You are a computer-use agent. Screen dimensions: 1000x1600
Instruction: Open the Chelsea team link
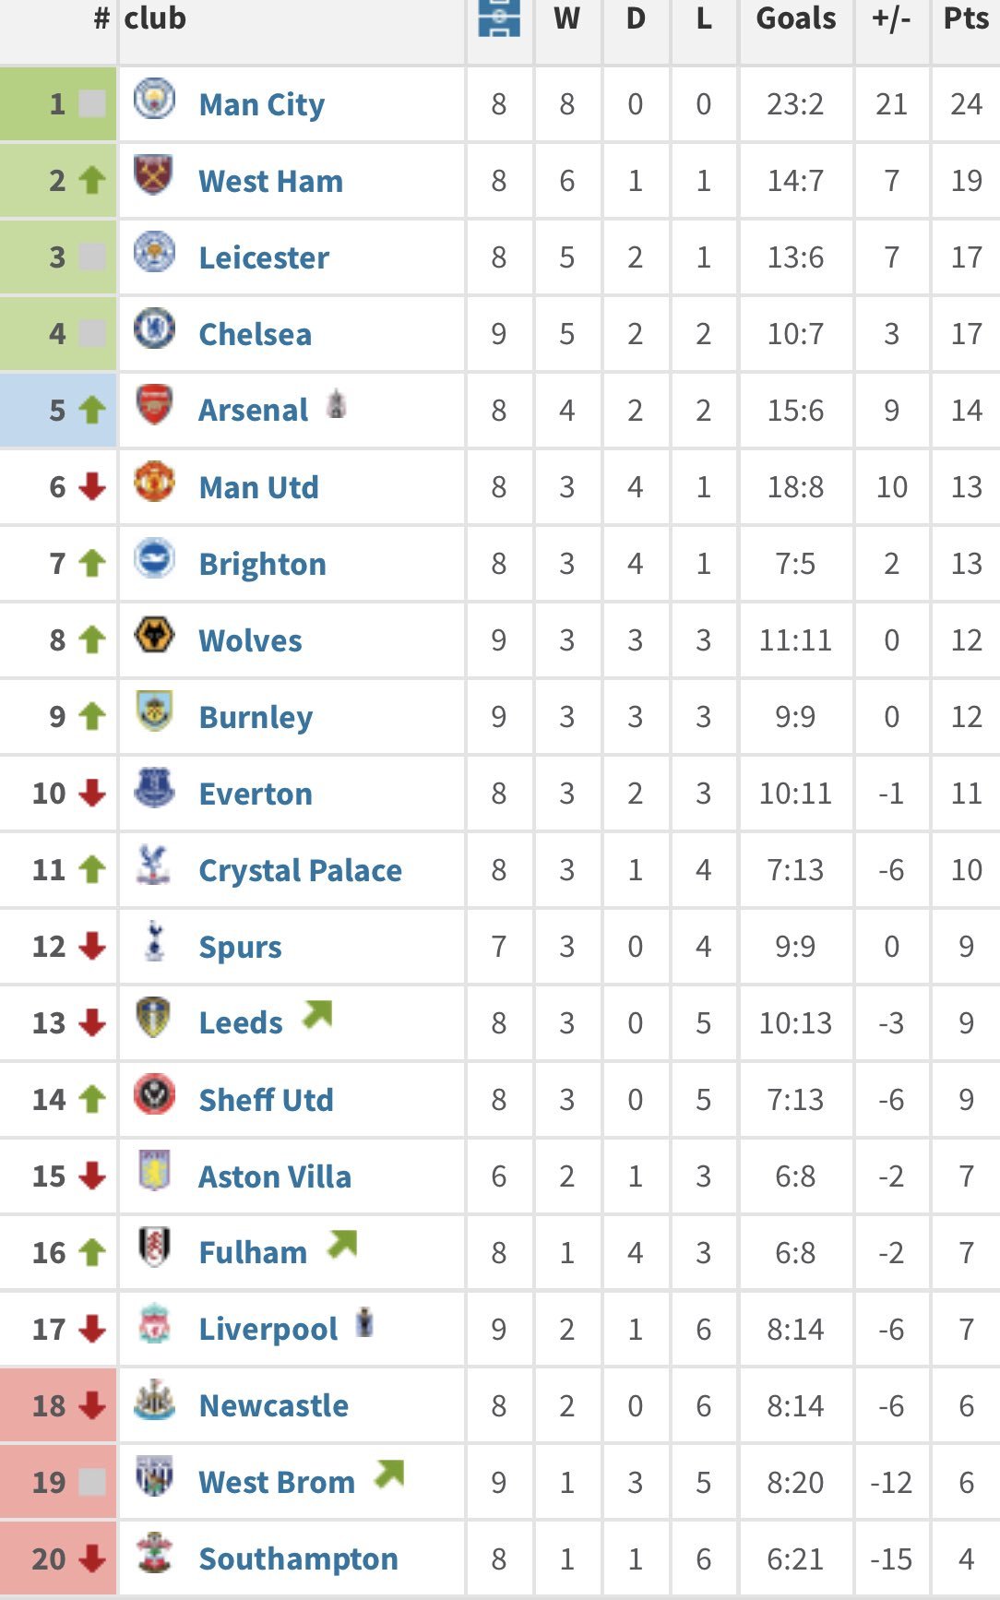[x=256, y=334]
